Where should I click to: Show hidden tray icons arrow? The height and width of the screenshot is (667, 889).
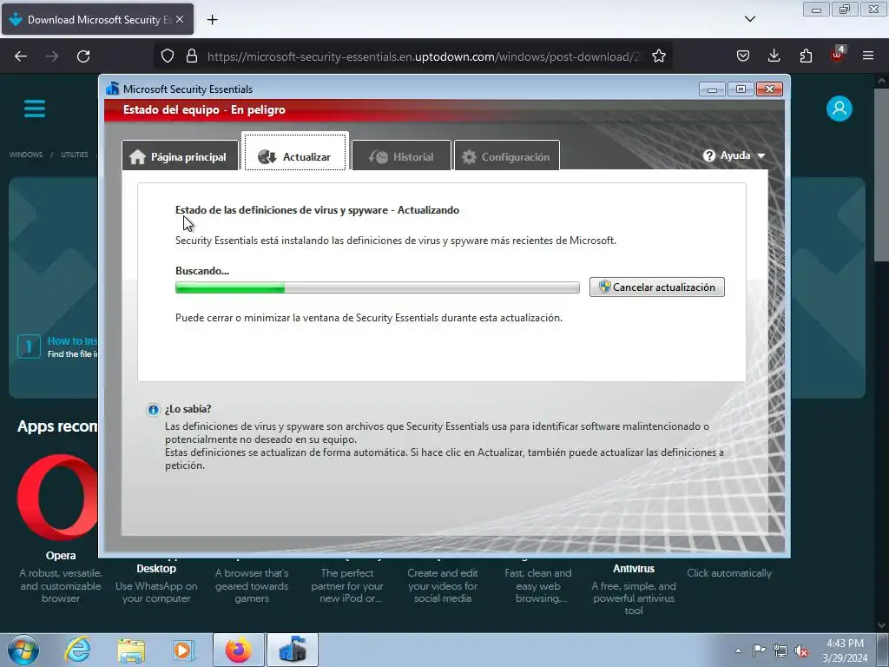click(738, 650)
